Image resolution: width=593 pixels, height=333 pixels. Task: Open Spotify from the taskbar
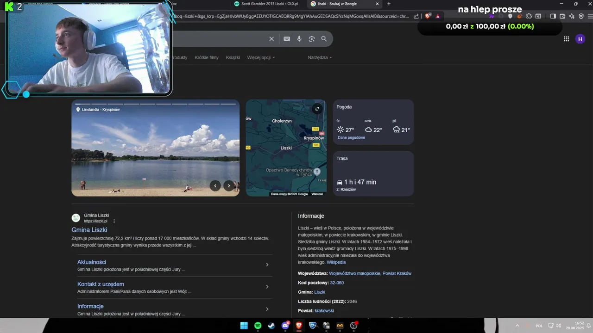click(x=258, y=326)
